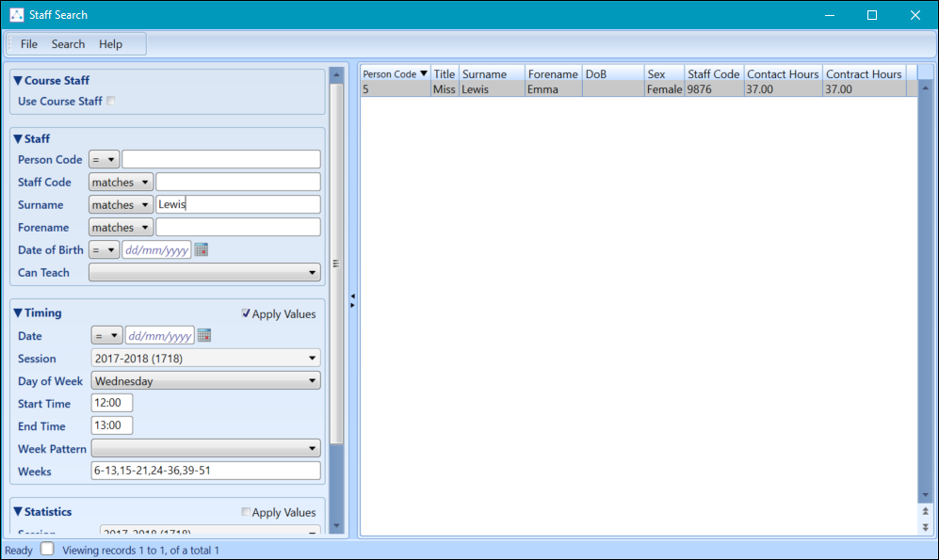Click the double-down arrow below results scrollbar

coord(925,527)
